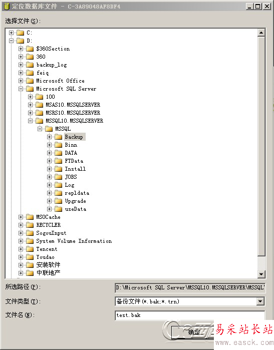
Task: Click the 所选路径 path field
Action: [190, 288]
